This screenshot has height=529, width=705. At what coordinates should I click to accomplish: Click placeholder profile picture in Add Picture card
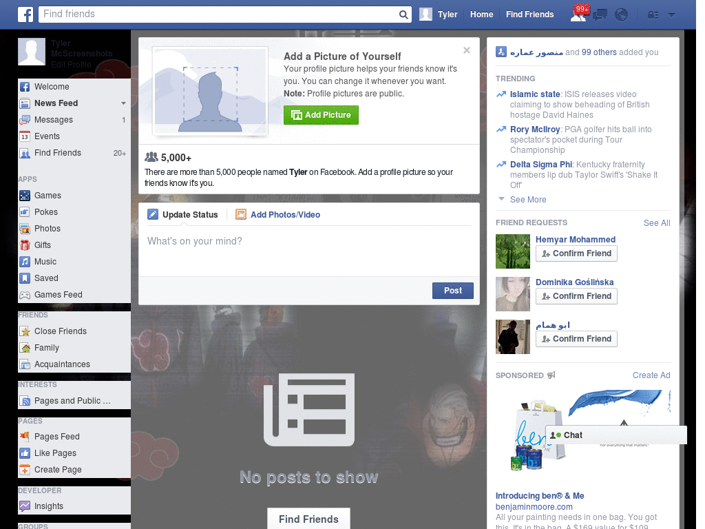[x=211, y=92]
